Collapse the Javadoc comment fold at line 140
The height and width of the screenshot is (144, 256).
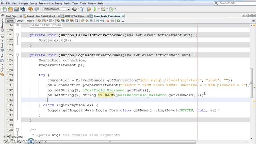18,130
